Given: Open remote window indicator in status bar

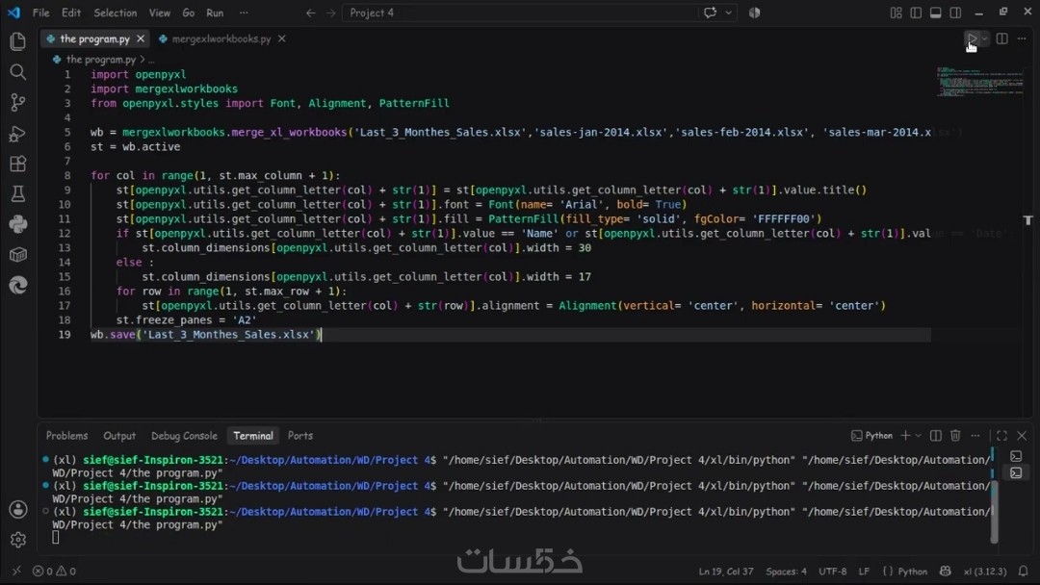Looking at the screenshot, I should tap(16, 572).
